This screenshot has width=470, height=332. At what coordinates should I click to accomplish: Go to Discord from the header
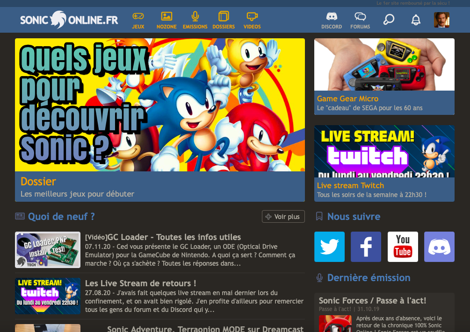point(332,20)
